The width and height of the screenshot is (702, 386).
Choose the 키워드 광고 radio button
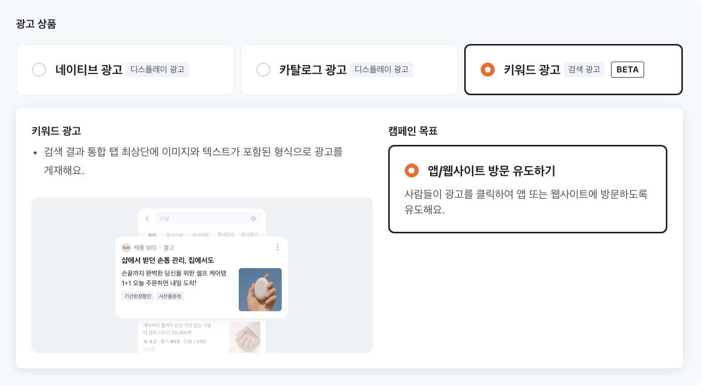[487, 70]
